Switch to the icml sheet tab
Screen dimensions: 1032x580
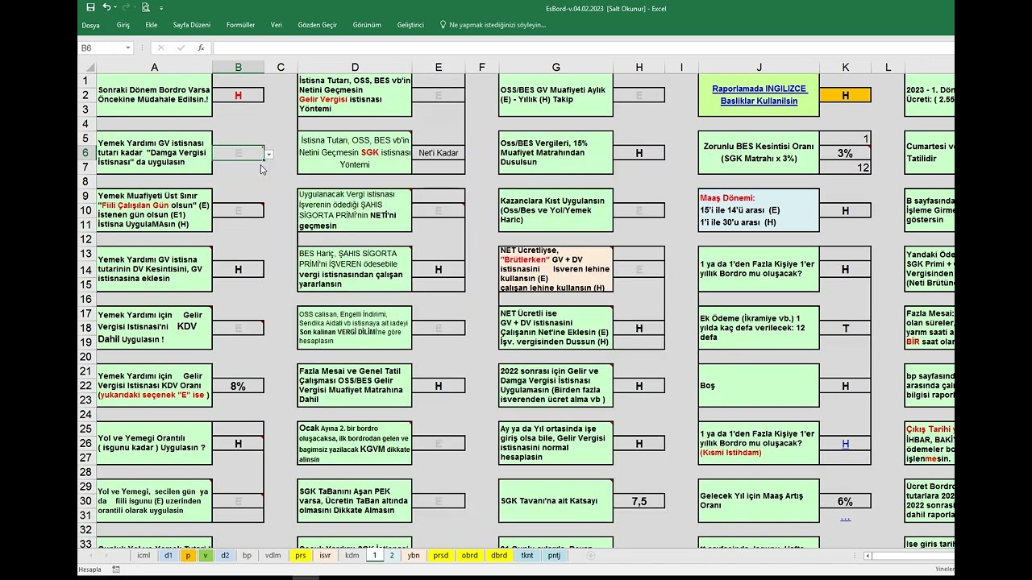tap(144, 555)
